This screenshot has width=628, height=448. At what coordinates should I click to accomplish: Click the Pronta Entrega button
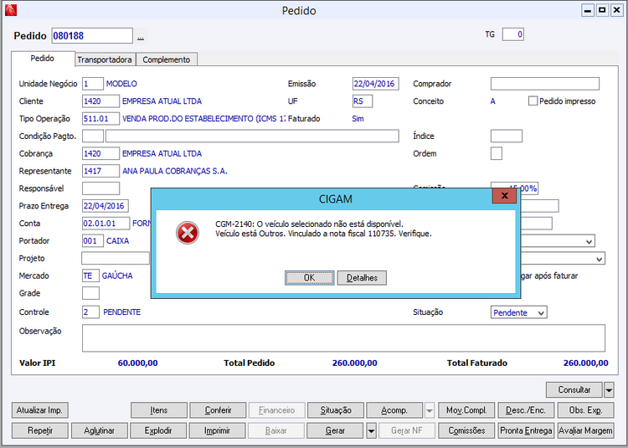click(526, 430)
